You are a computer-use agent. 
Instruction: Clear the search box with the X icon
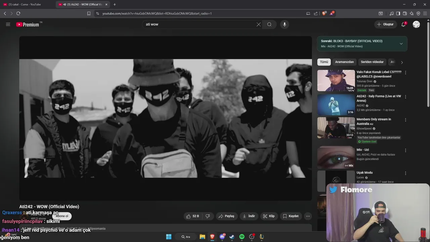259,24
